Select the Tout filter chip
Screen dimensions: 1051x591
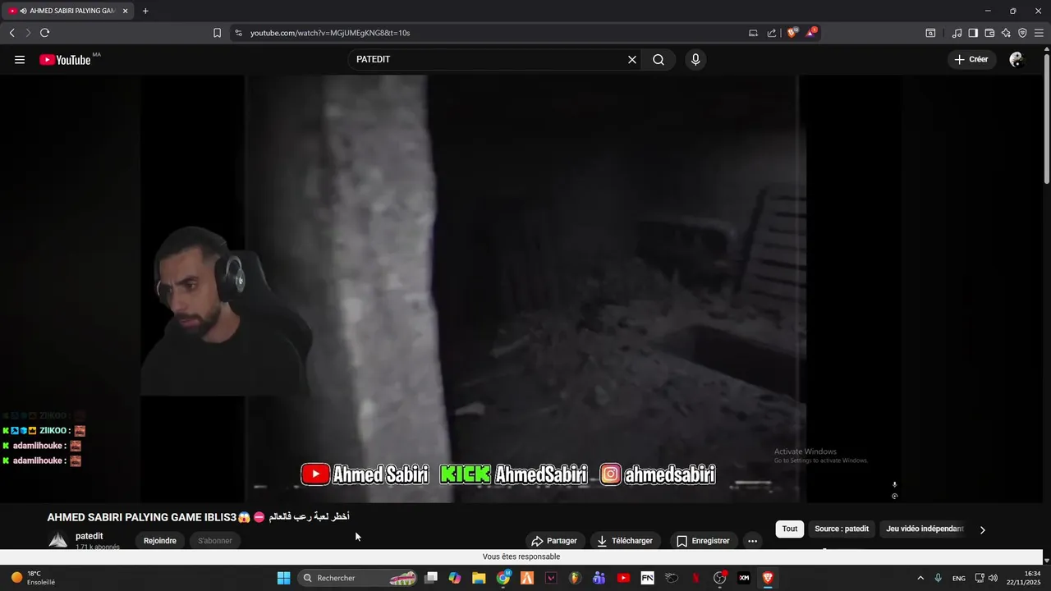(790, 529)
